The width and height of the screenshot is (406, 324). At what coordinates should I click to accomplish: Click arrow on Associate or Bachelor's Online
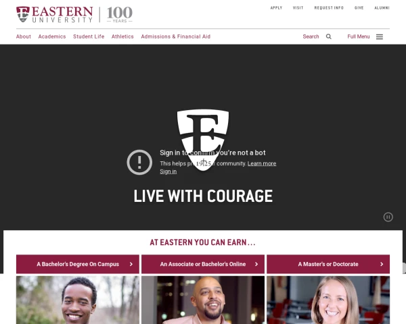click(x=256, y=264)
